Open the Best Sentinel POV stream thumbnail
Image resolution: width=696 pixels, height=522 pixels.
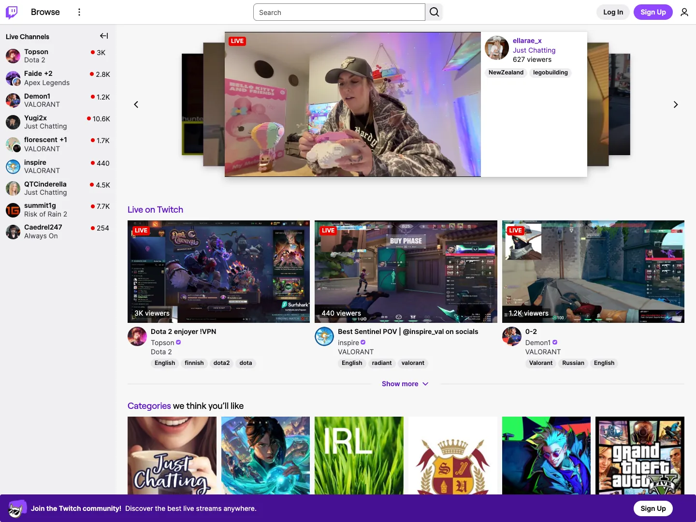(406, 272)
